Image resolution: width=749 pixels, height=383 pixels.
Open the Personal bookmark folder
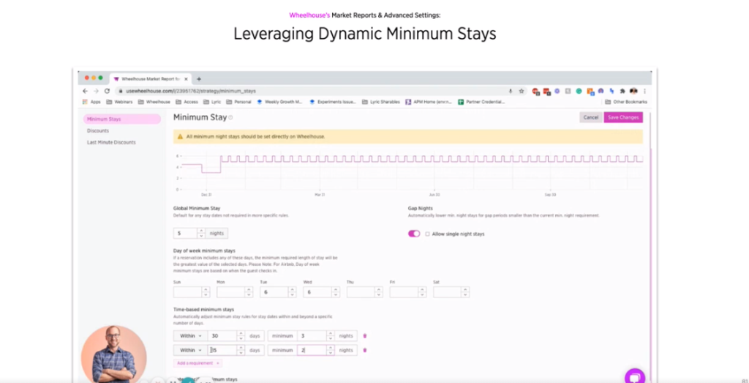(239, 102)
